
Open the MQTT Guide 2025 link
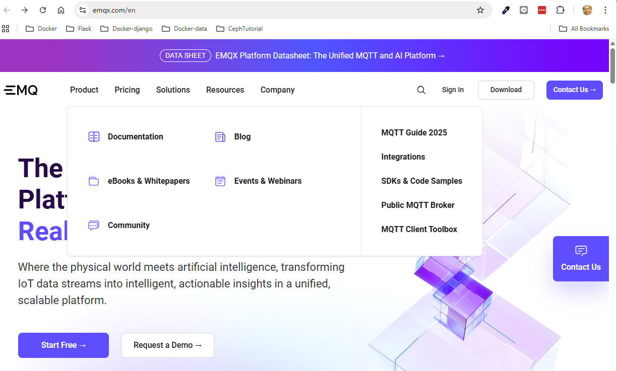coord(414,133)
